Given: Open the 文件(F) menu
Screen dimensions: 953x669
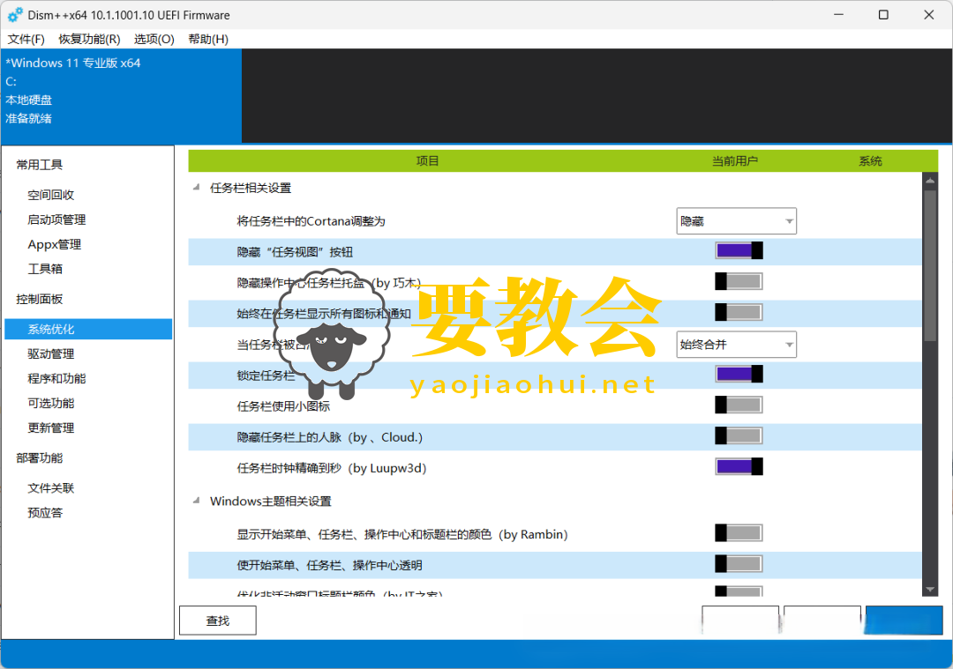Looking at the screenshot, I should point(26,40).
